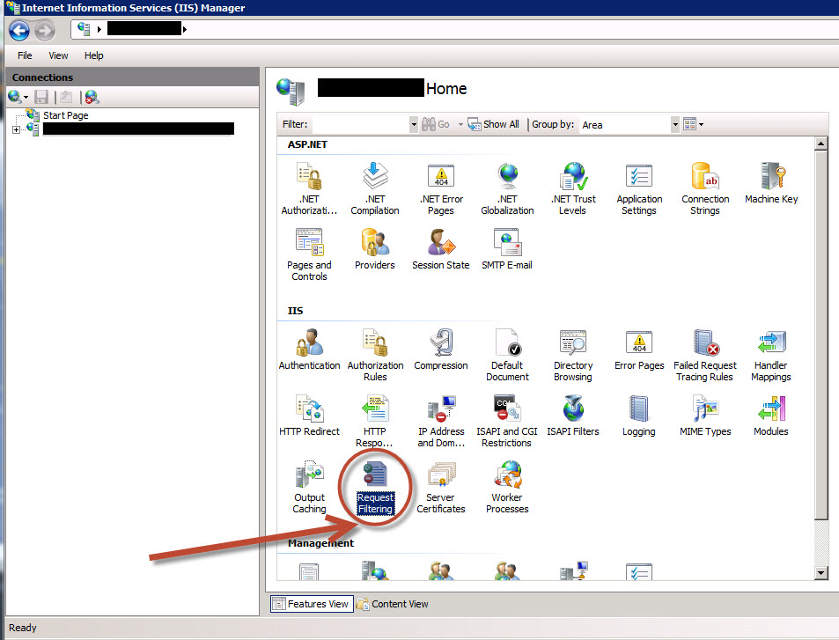
Task: Open .NET Trust Levels feature
Action: (x=573, y=188)
